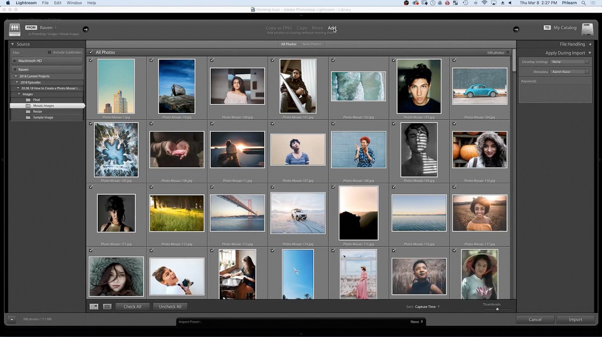Select the pumpkins thumbnail Photo-Mosaic-110
This screenshot has height=337, width=602.
[x=480, y=149]
